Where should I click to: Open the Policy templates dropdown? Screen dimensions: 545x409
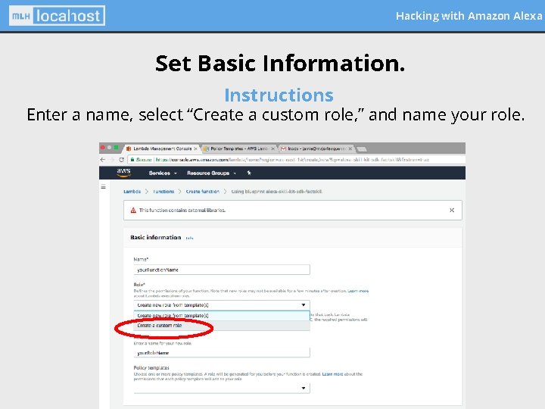point(222,388)
